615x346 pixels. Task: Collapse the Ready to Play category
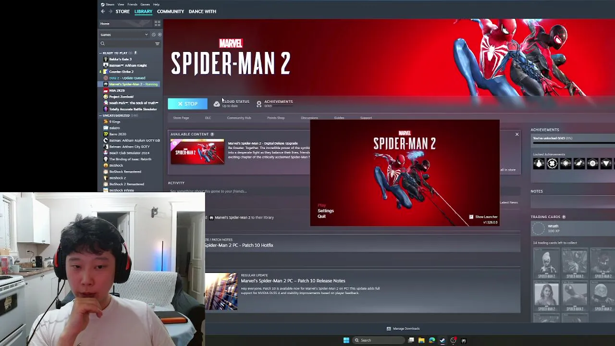pyautogui.click(x=100, y=53)
